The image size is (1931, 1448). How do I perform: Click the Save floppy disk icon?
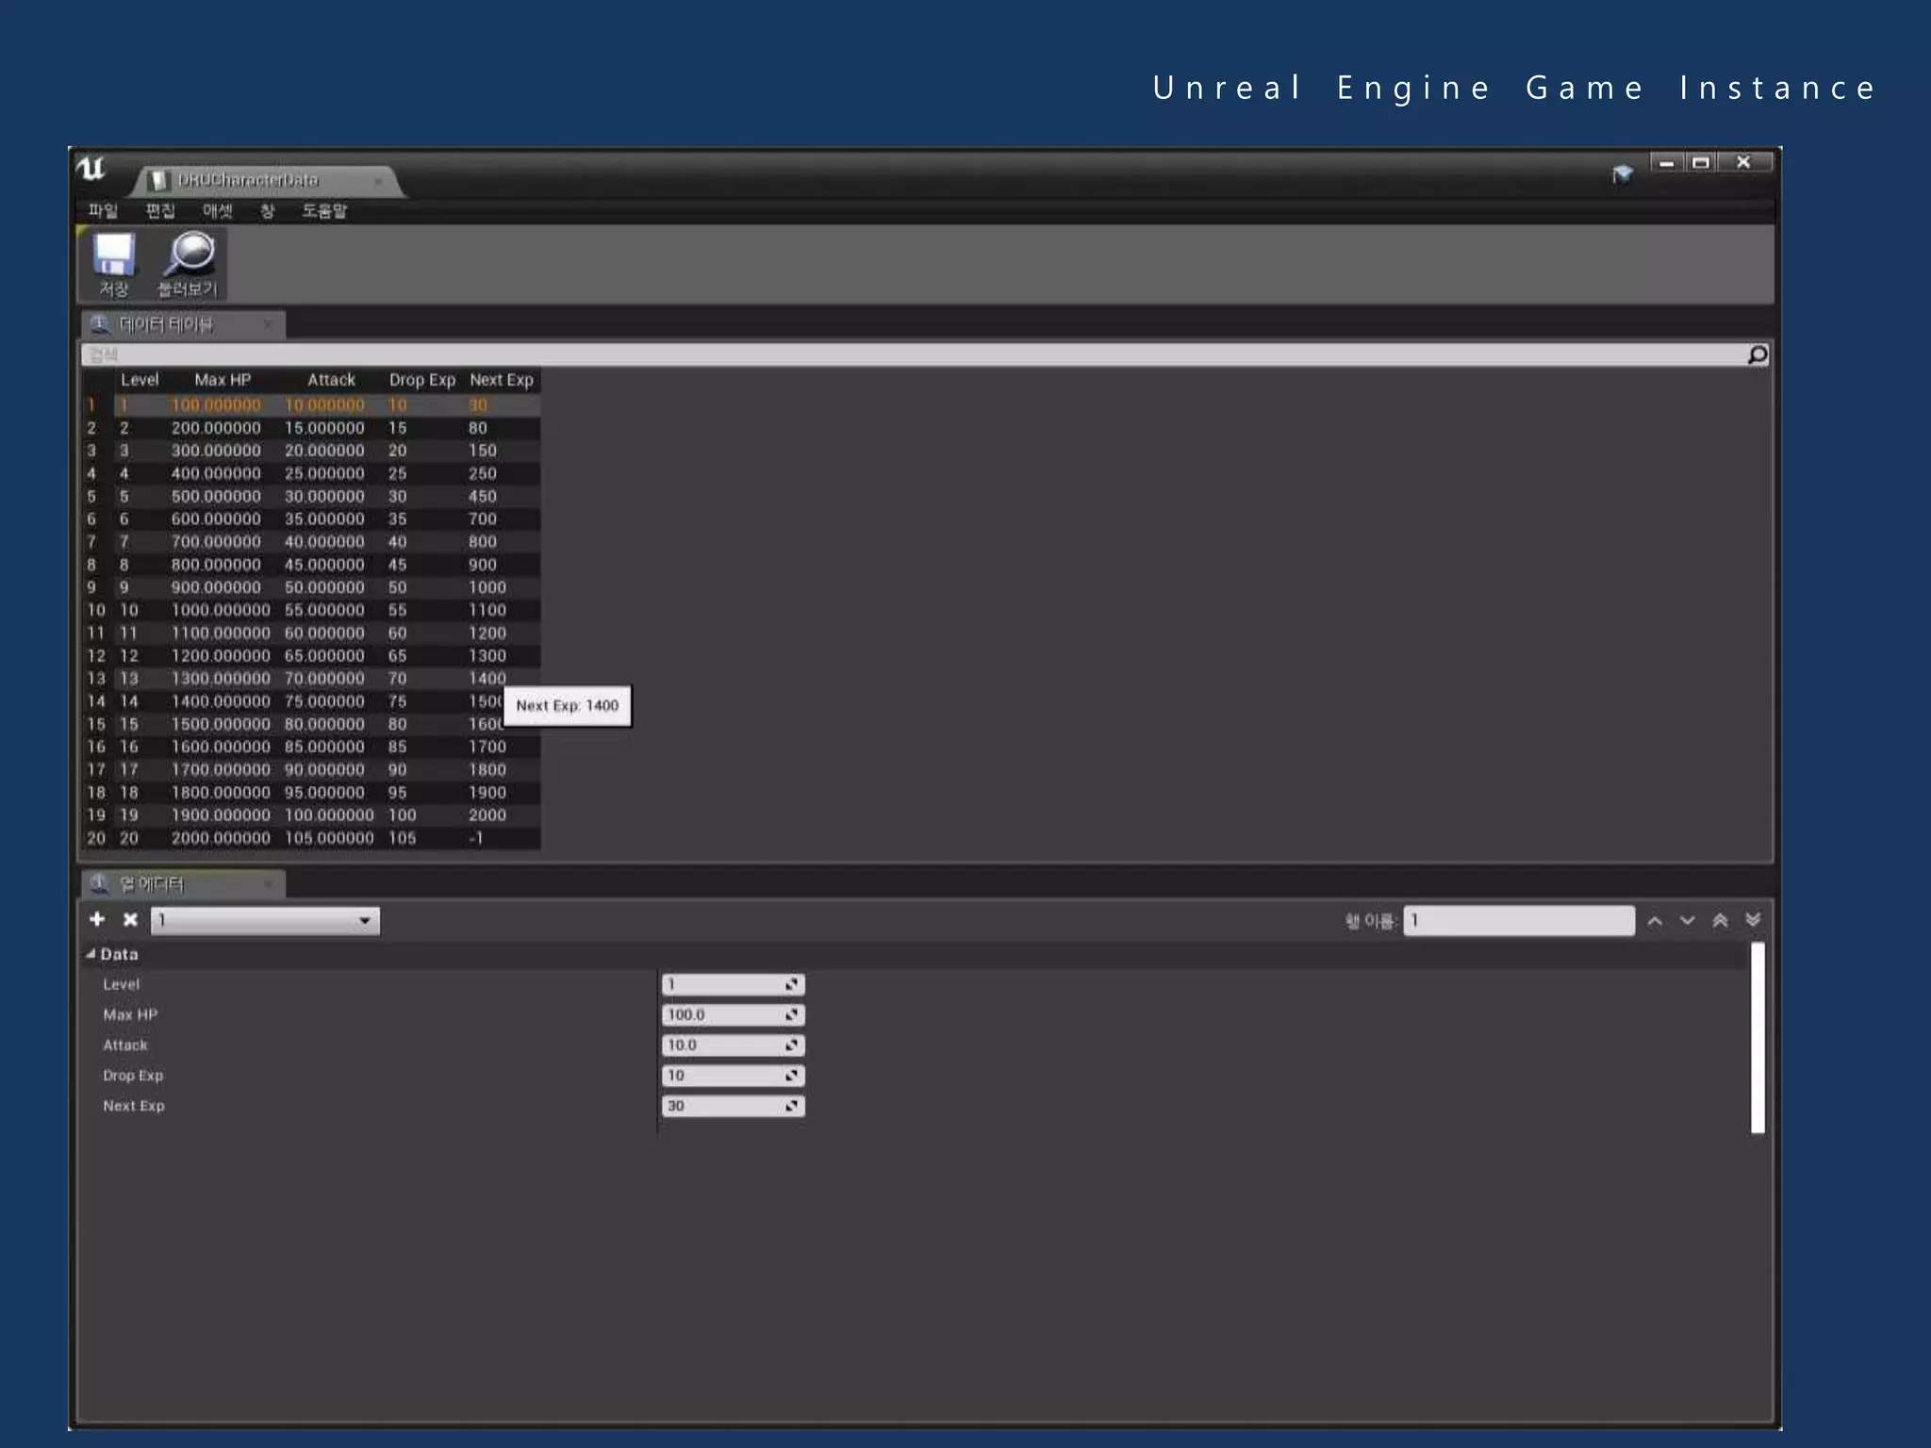point(114,255)
